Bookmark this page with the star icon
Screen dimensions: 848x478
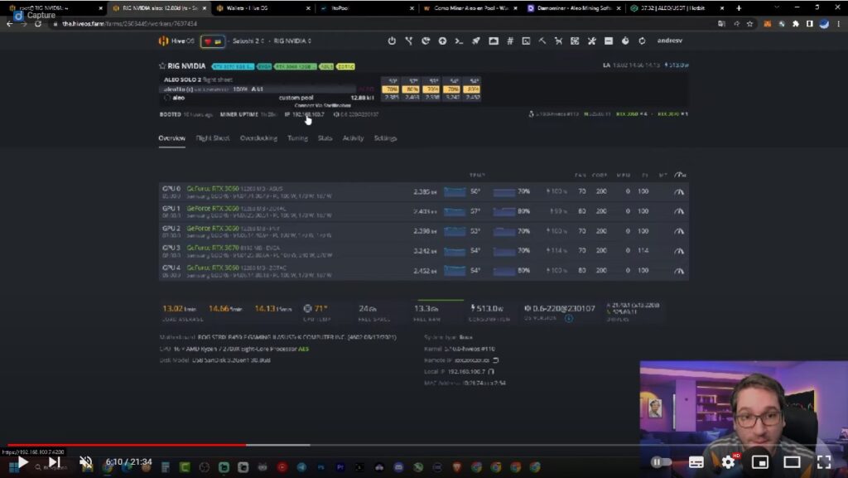coord(749,24)
